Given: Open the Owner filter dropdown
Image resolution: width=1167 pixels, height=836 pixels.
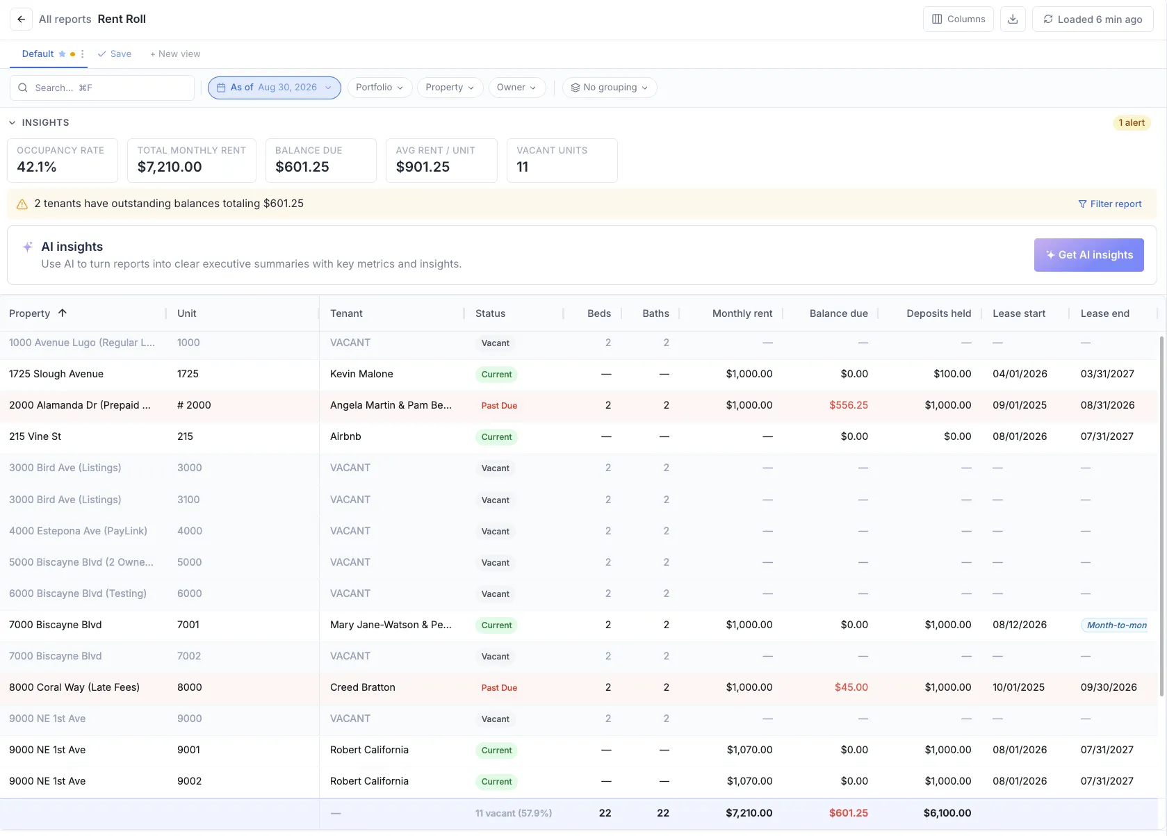Looking at the screenshot, I should click(x=516, y=88).
